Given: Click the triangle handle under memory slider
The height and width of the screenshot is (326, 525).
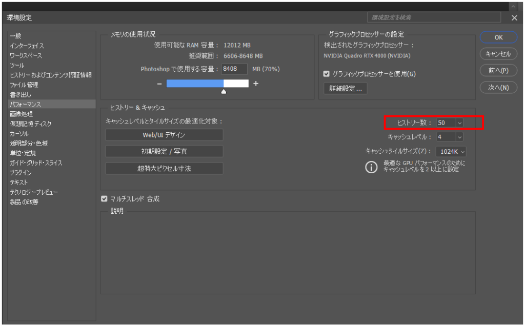Looking at the screenshot, I should click(x=224, y=92).
